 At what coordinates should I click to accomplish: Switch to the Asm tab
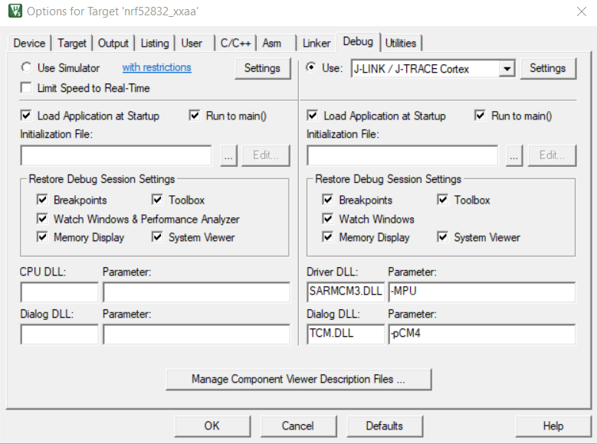(x=271, y=43)
